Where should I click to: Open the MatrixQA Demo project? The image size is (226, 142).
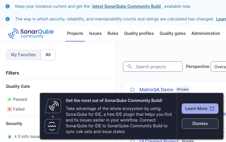tap(156, 90)
